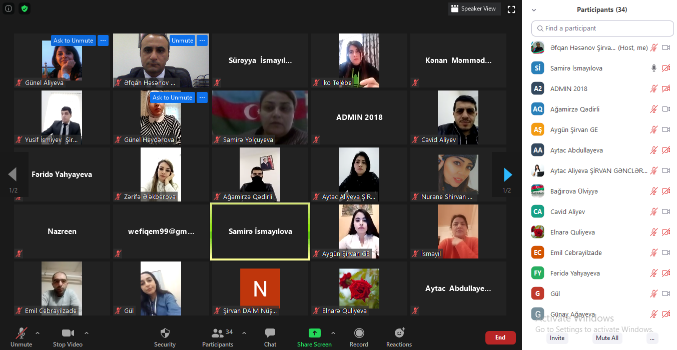Open the Security menu
Viewport: 677px width, 350px height.
click(x=165, y=337)
